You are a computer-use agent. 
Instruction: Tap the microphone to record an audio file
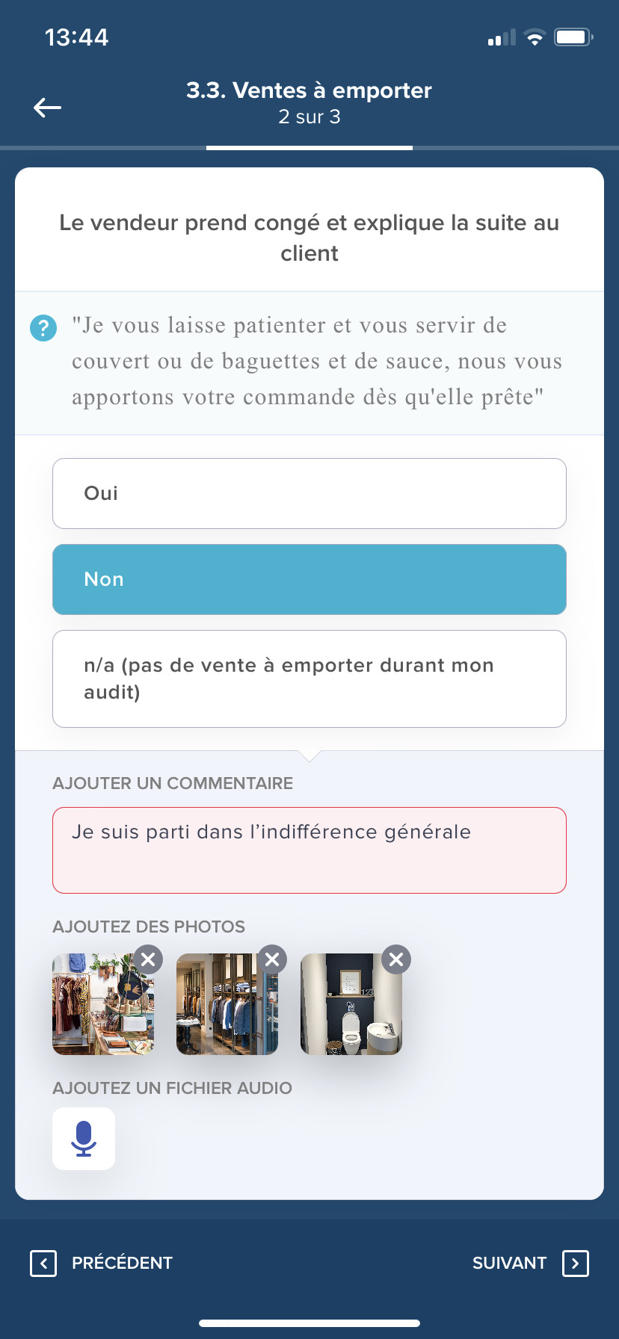[x=83, y=1138]
